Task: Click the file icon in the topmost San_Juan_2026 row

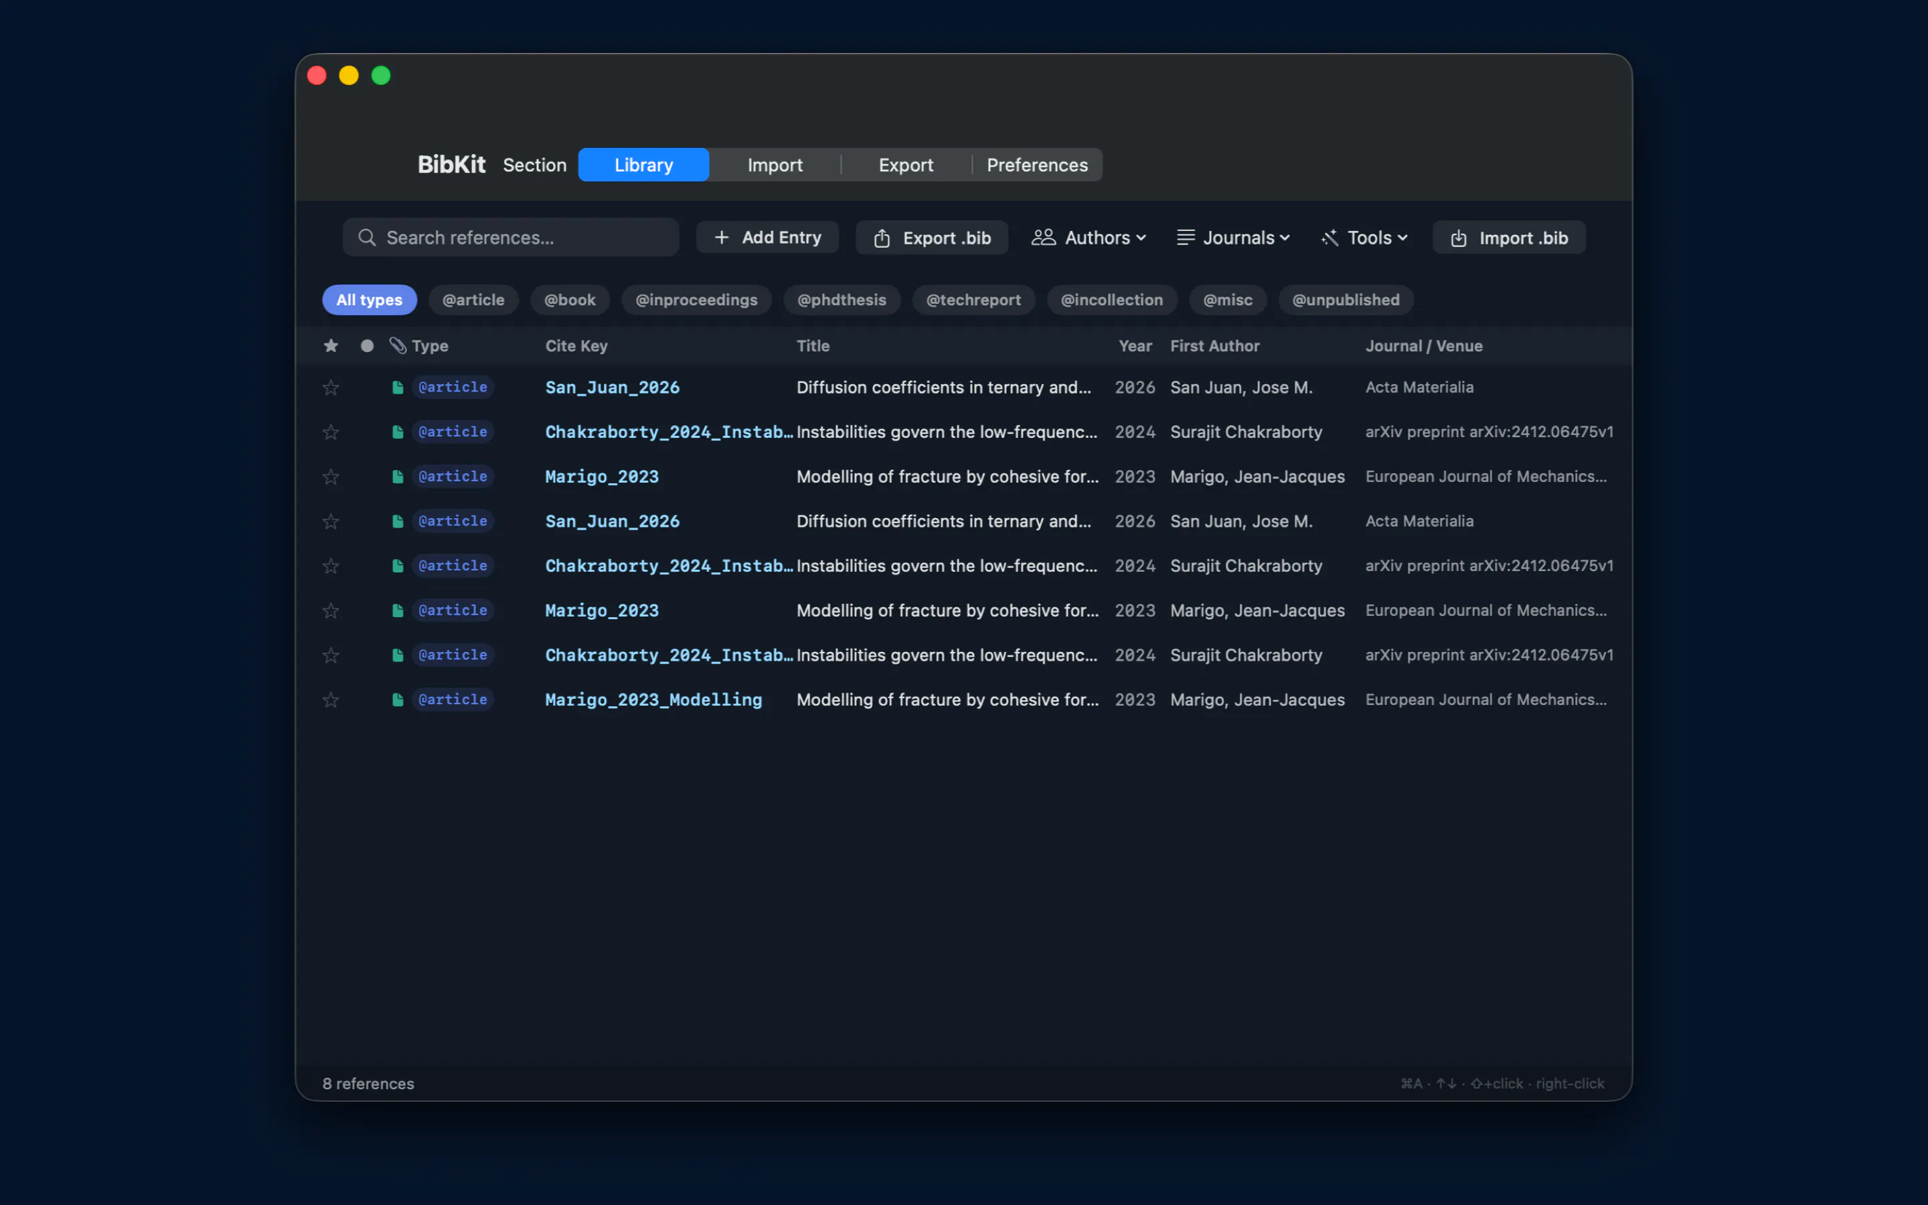Action: point(398,388)
